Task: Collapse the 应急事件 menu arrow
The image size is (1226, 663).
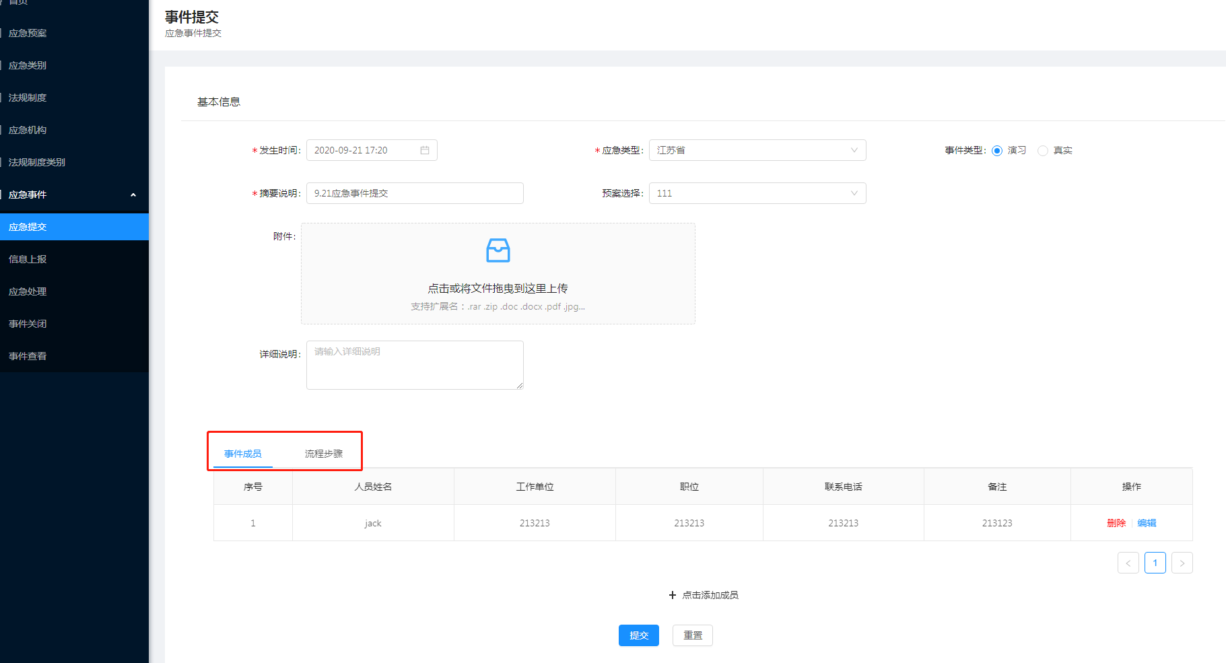Action: [133, 195]
